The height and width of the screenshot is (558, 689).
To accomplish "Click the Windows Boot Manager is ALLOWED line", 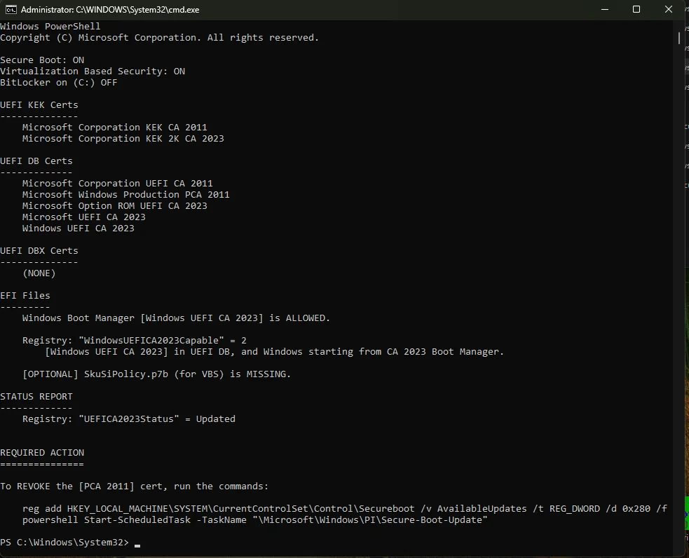I will pyautogui.click(x=176, y=318).
